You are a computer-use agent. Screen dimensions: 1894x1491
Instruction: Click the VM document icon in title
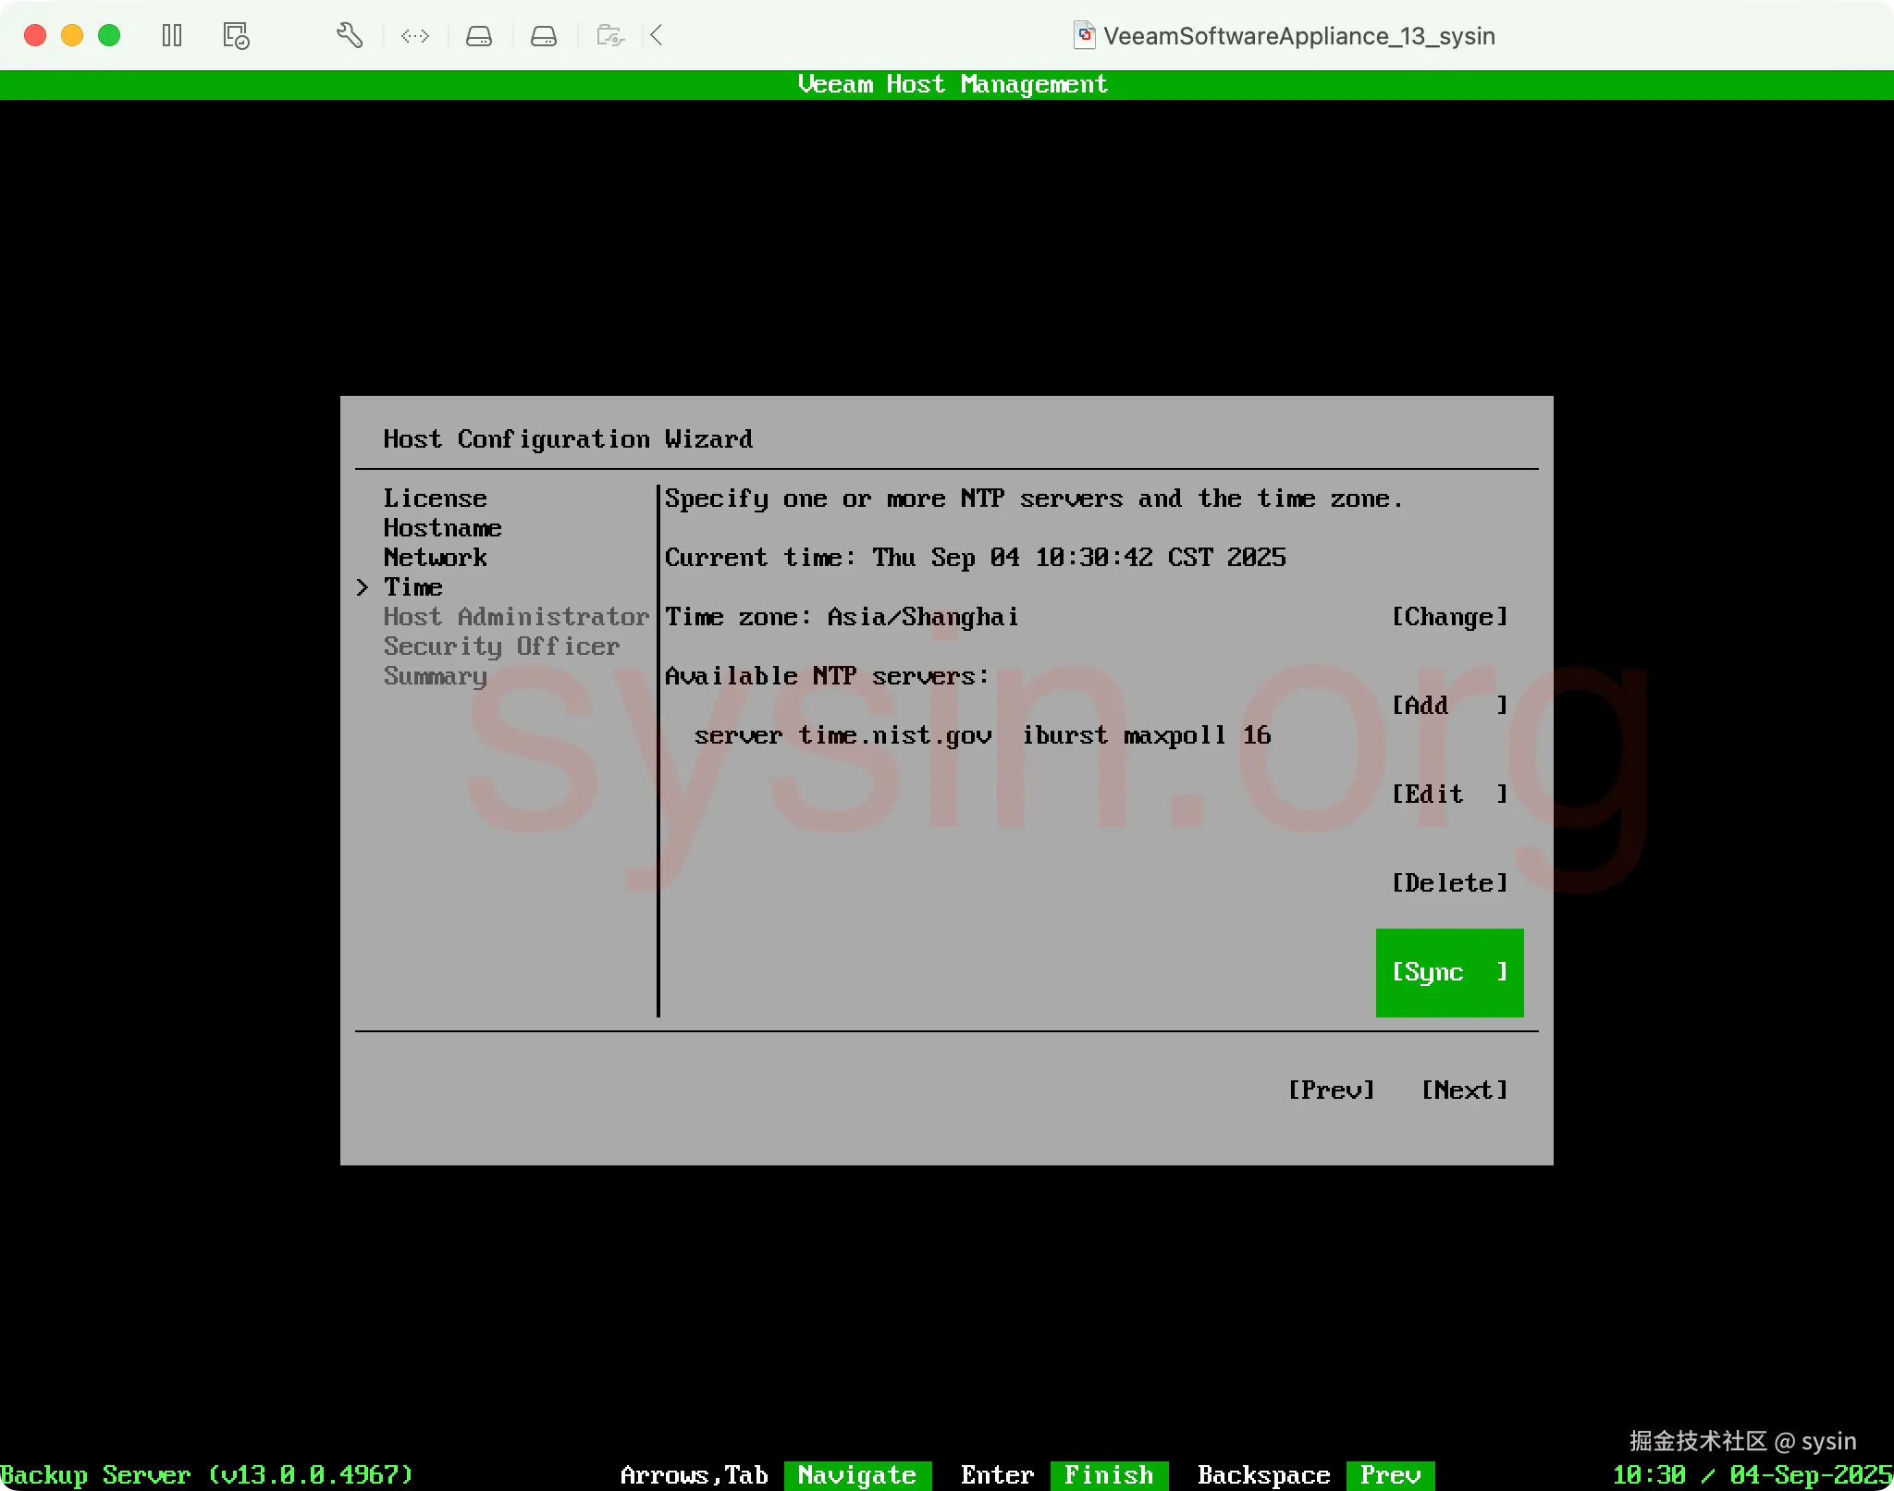[1084, 36]
